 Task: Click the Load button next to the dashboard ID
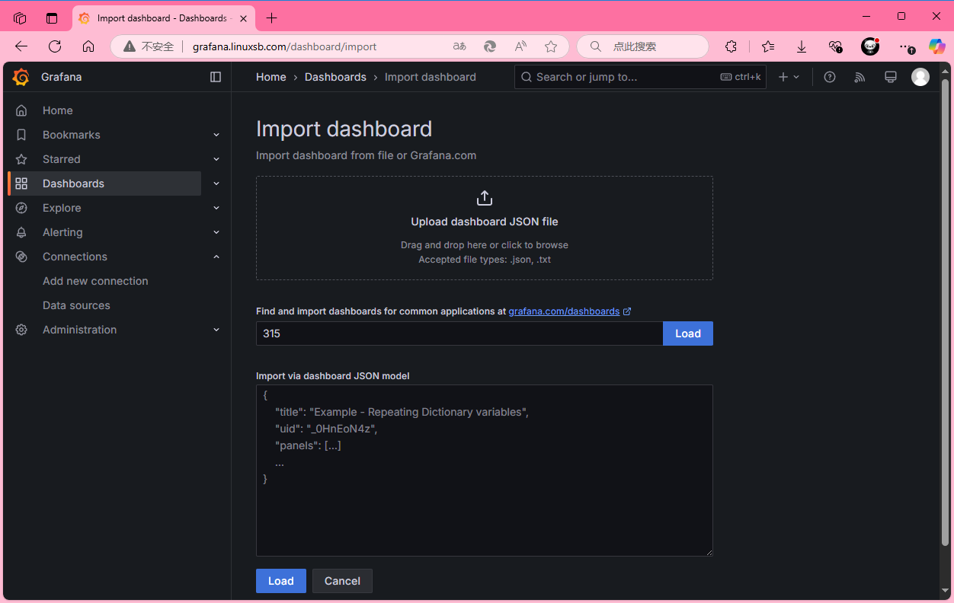tap(688, 333)
